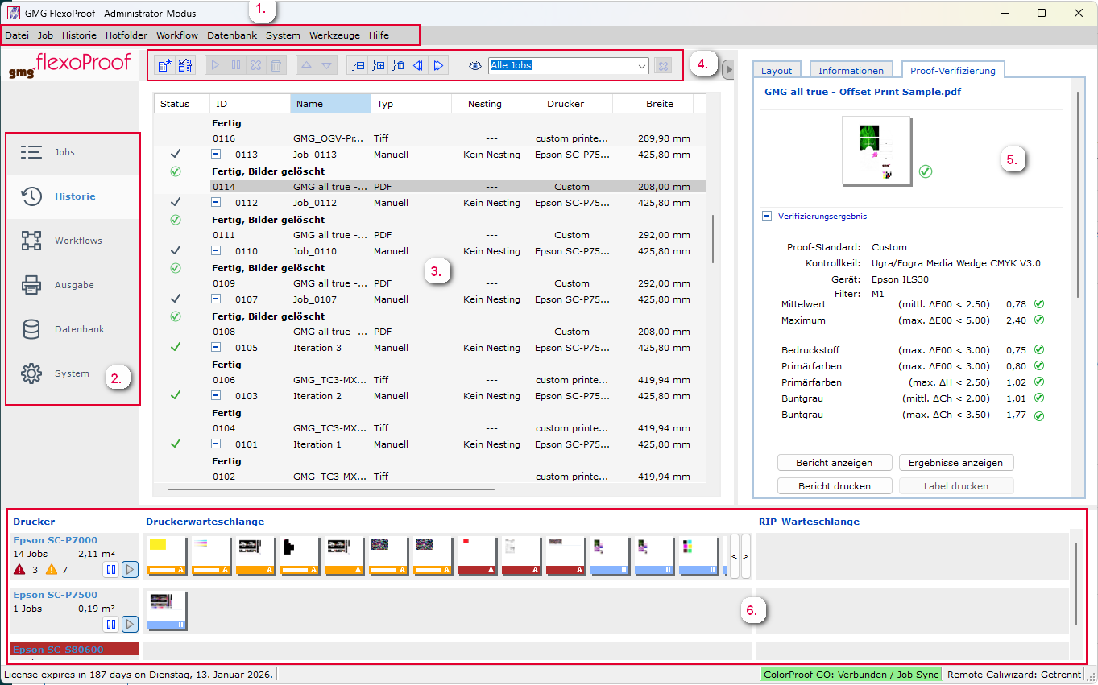Click the Proof-Verifizierung panel vertical scrollbar

(1077, 196)
